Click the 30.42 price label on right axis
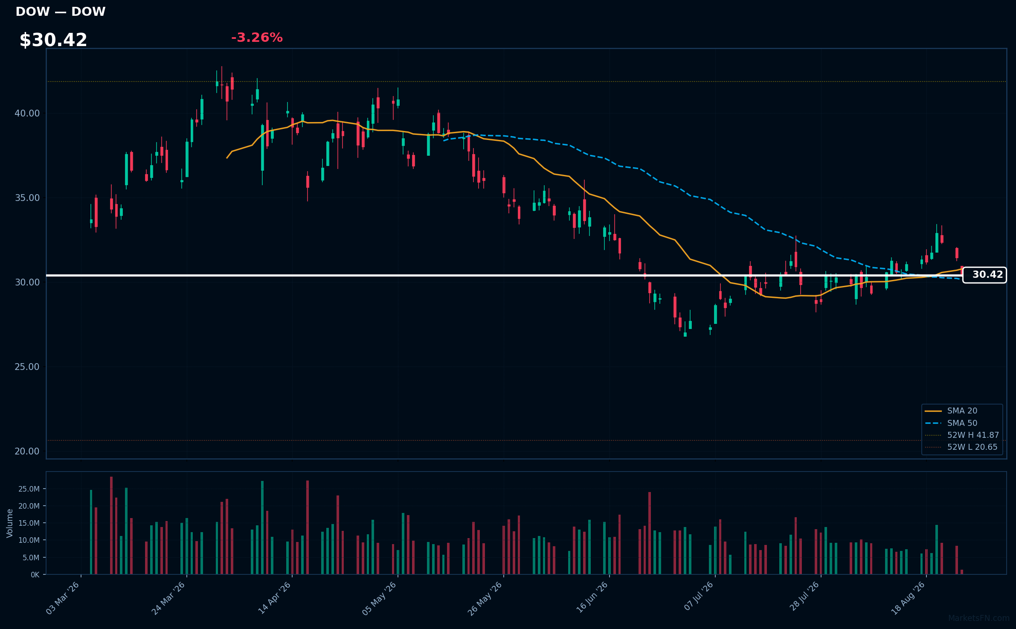 coord(984,275)
